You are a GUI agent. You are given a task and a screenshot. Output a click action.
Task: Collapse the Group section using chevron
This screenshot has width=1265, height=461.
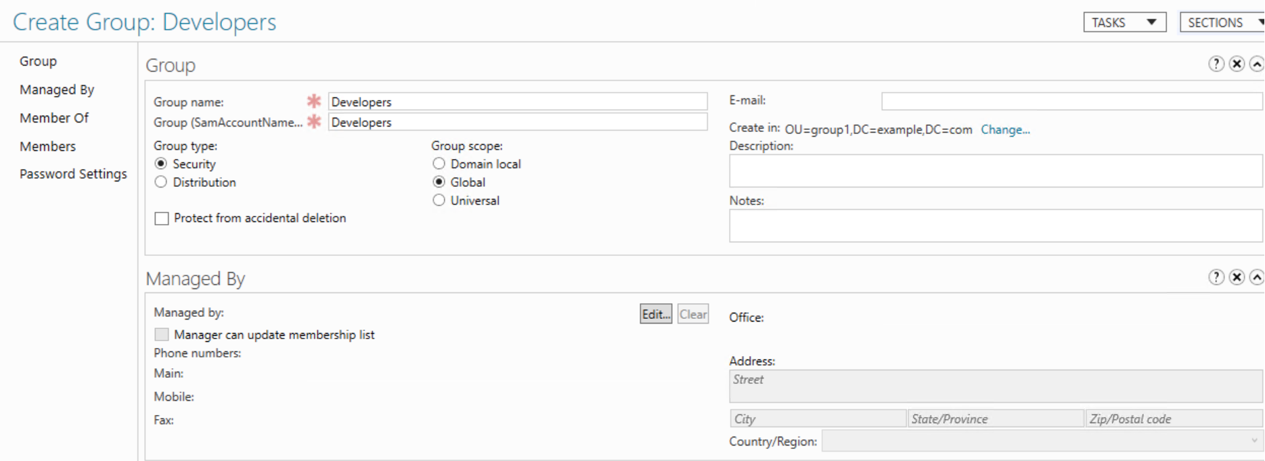point(1256,64)
